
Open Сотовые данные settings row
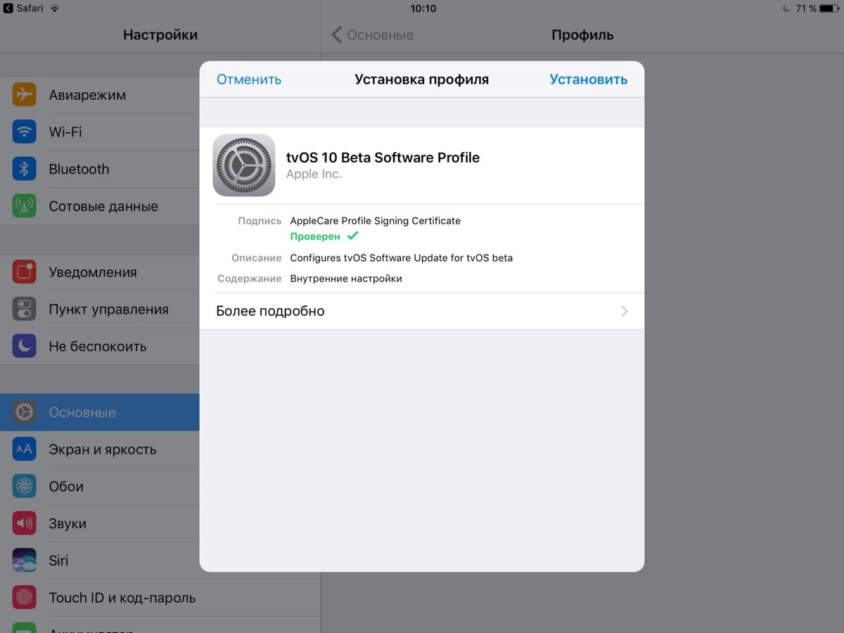(100, 206)
